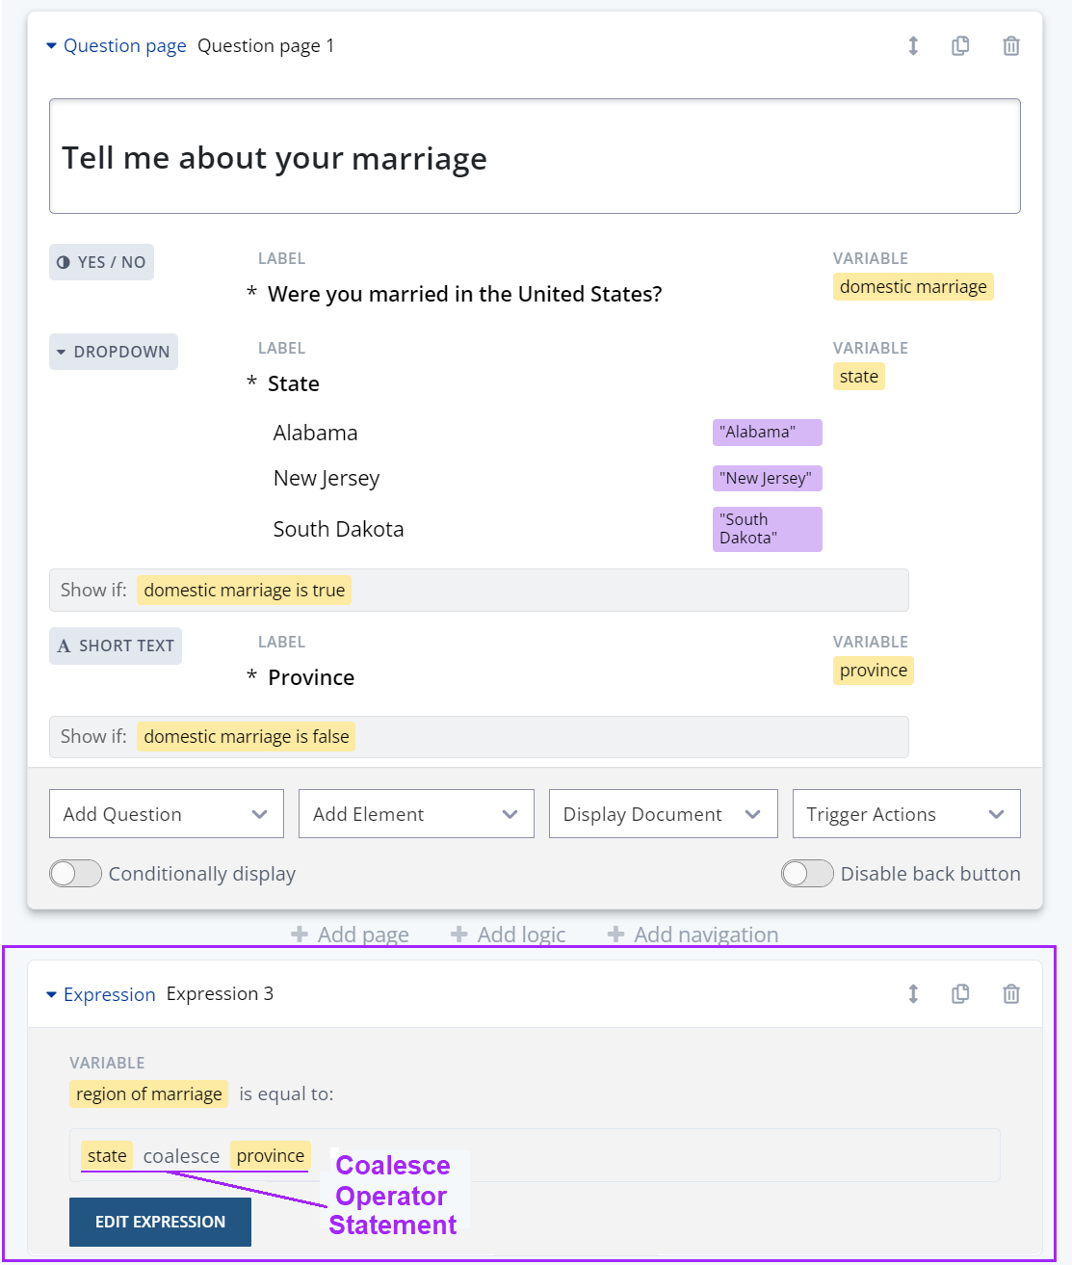Click the 'Were you married in the United States?' label
1072x1265 pixels.
click(465, 294)
